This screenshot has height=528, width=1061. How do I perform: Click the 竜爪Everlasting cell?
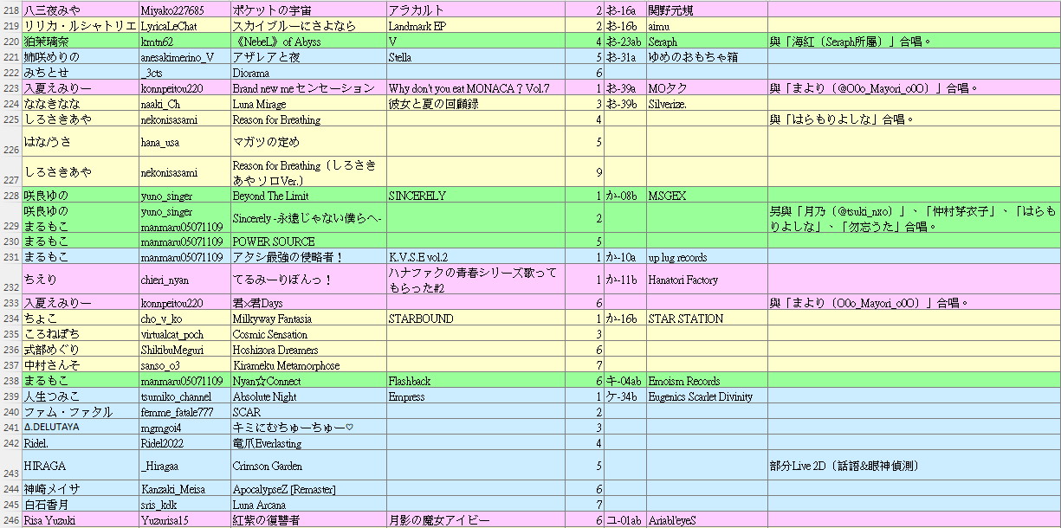tap(307, 444)
